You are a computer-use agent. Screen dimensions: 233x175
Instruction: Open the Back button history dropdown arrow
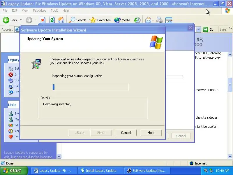coord(21,20)
